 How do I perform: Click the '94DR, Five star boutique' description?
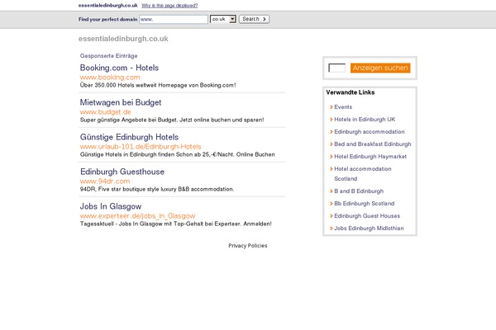click(157, 189)
